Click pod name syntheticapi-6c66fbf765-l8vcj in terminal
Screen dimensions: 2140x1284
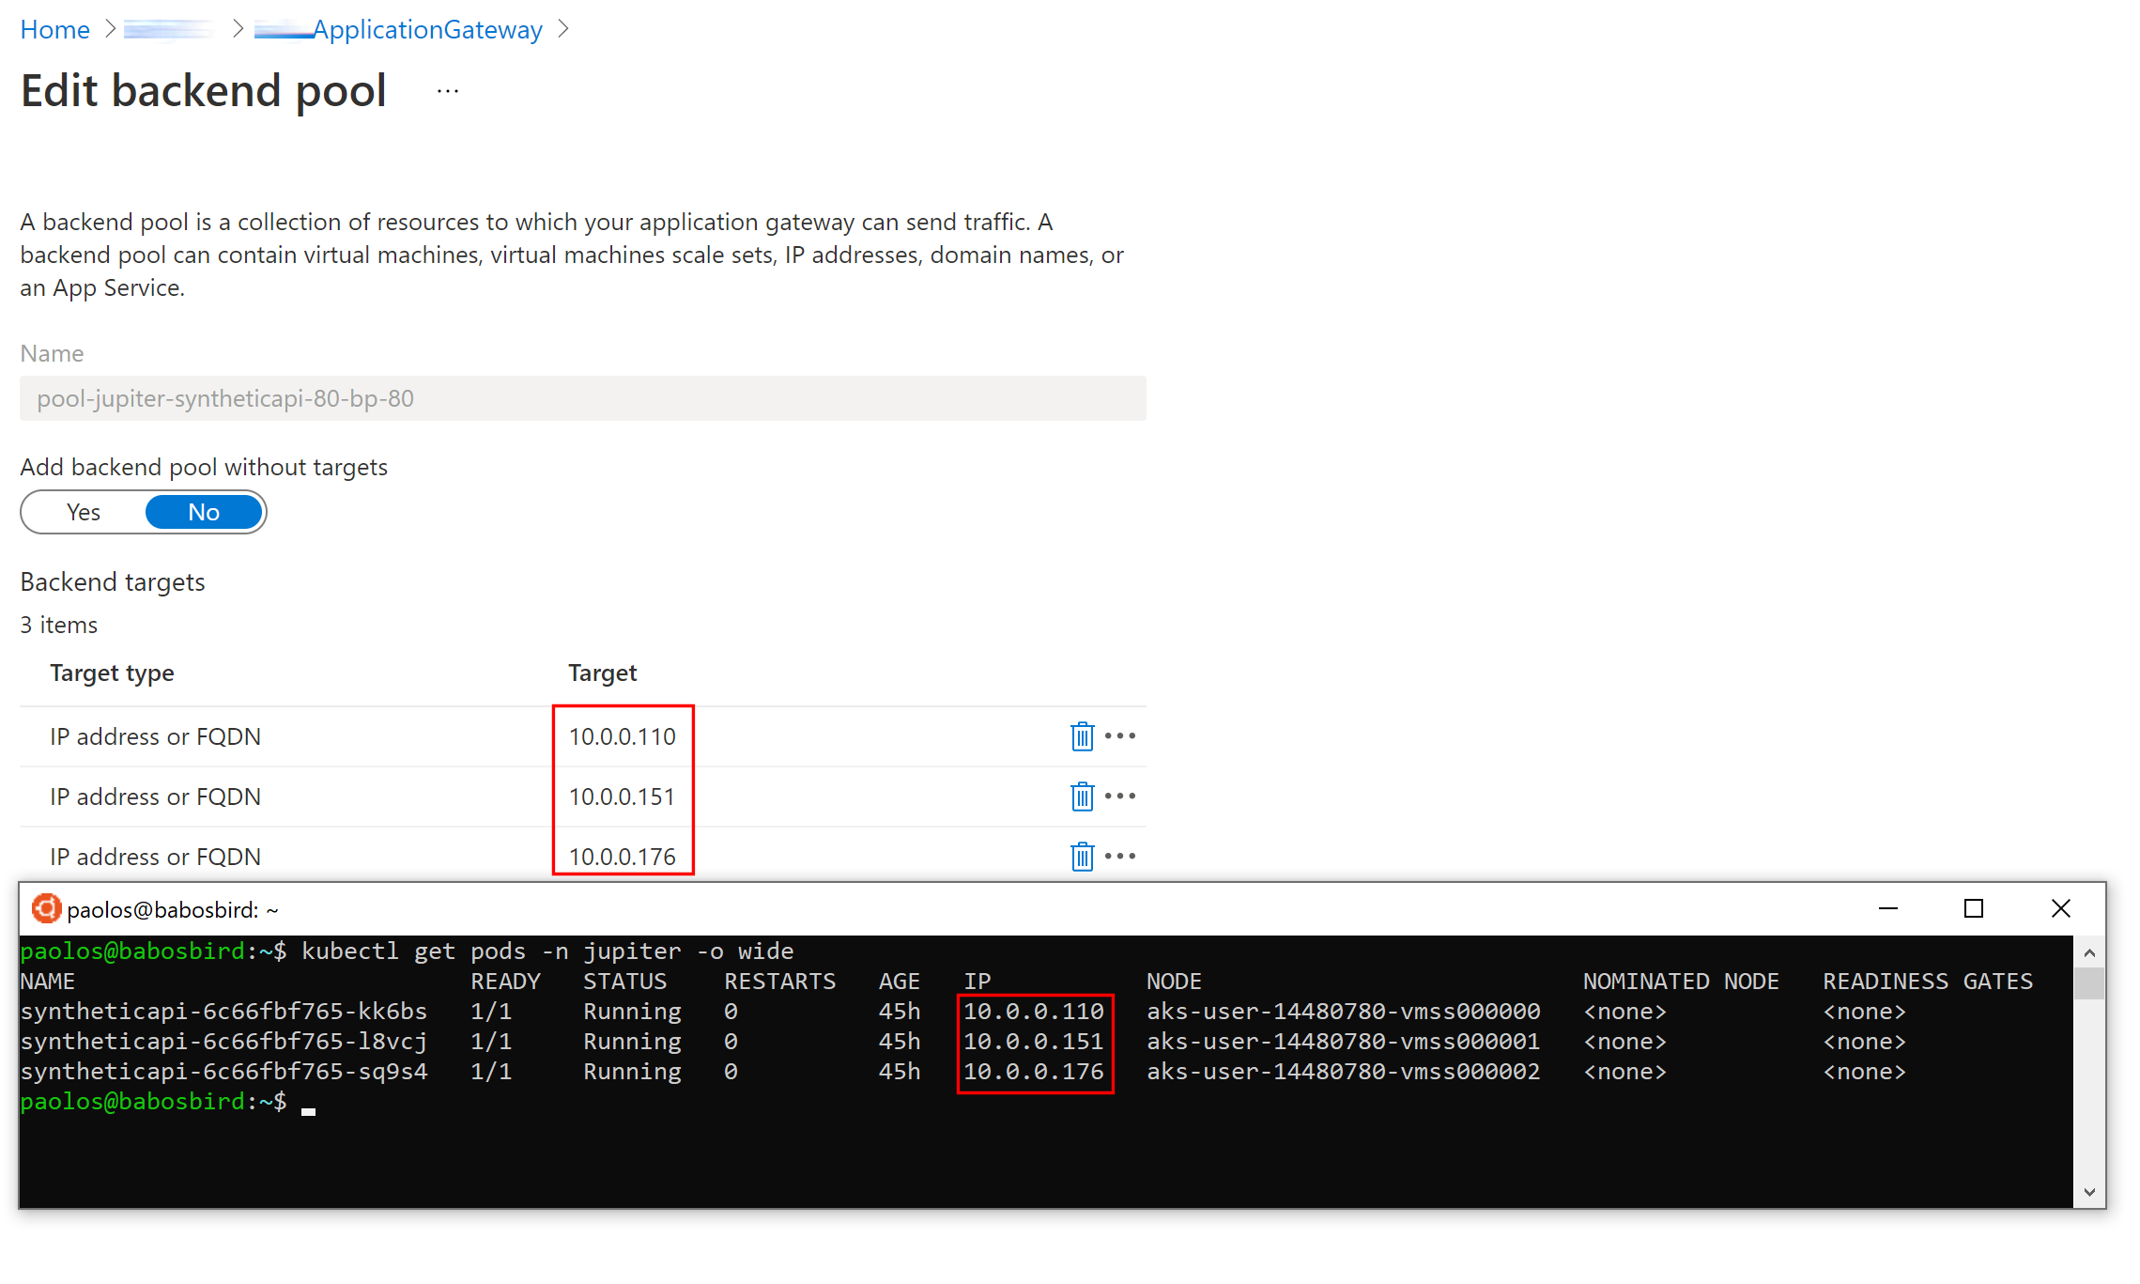[223, 1042]
